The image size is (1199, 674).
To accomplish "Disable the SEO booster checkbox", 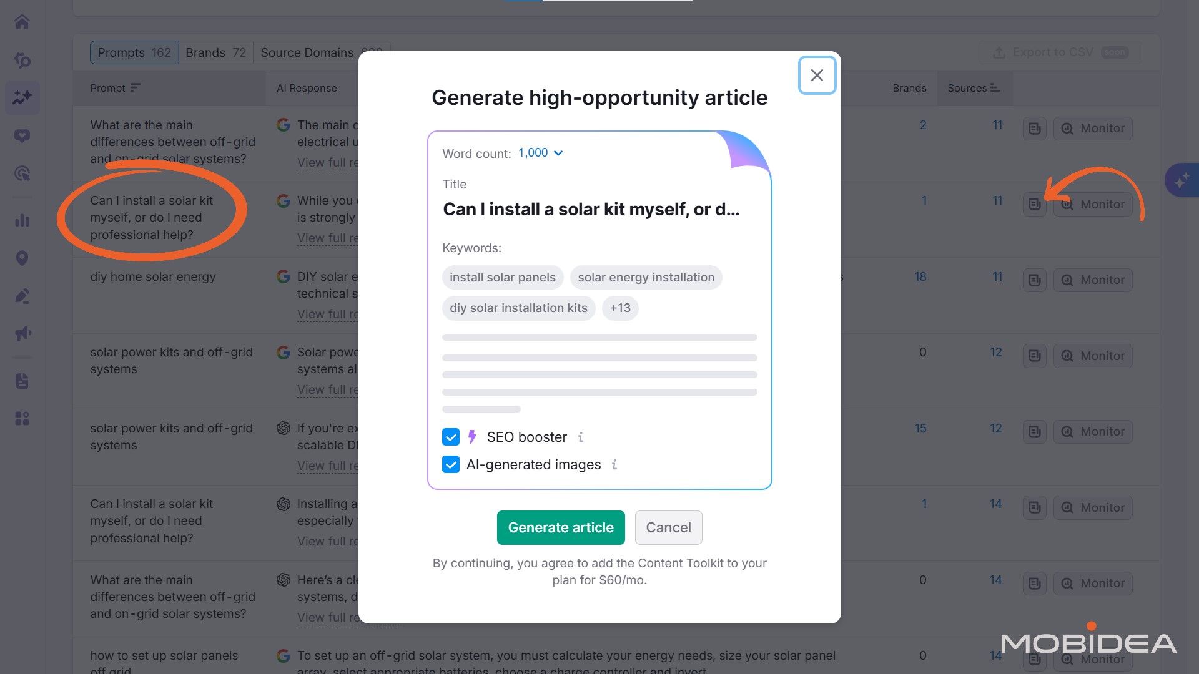I will [450, 437].
